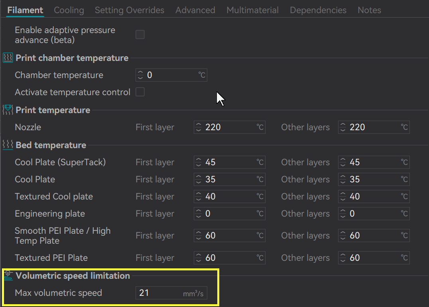
Task: Enable adaptive pressure advance checkbox
Action: click(x=140, y=35)
